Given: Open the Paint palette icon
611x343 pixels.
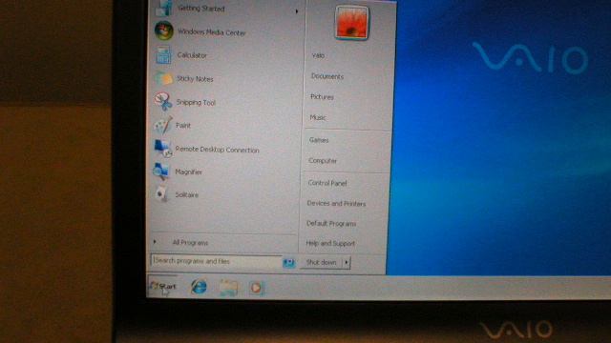Looking at the screenshot, I should pos(162,125).
